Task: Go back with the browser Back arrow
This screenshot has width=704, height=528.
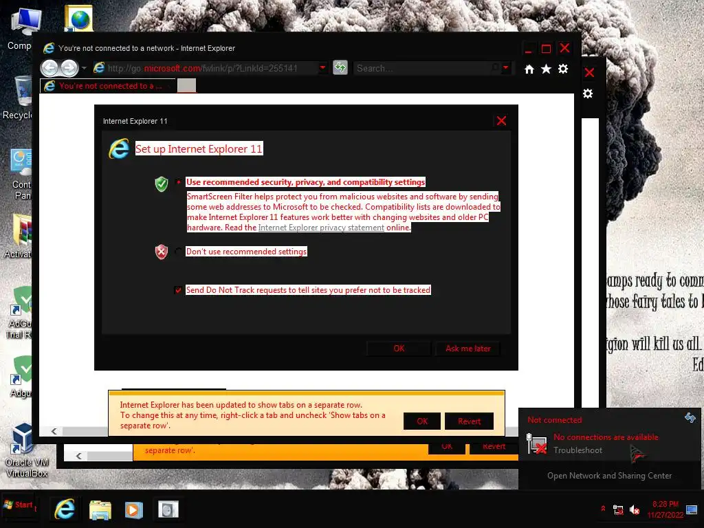Action: click(x=49, y=68)
